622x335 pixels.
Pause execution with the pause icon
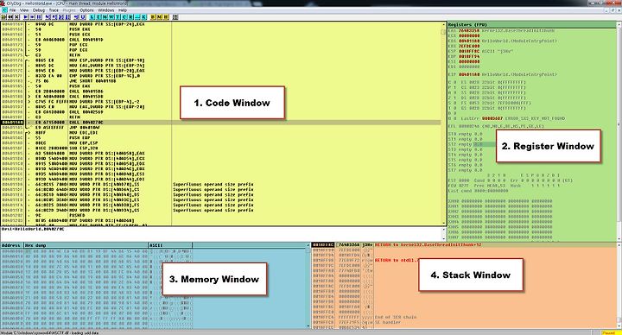point(39,17)
